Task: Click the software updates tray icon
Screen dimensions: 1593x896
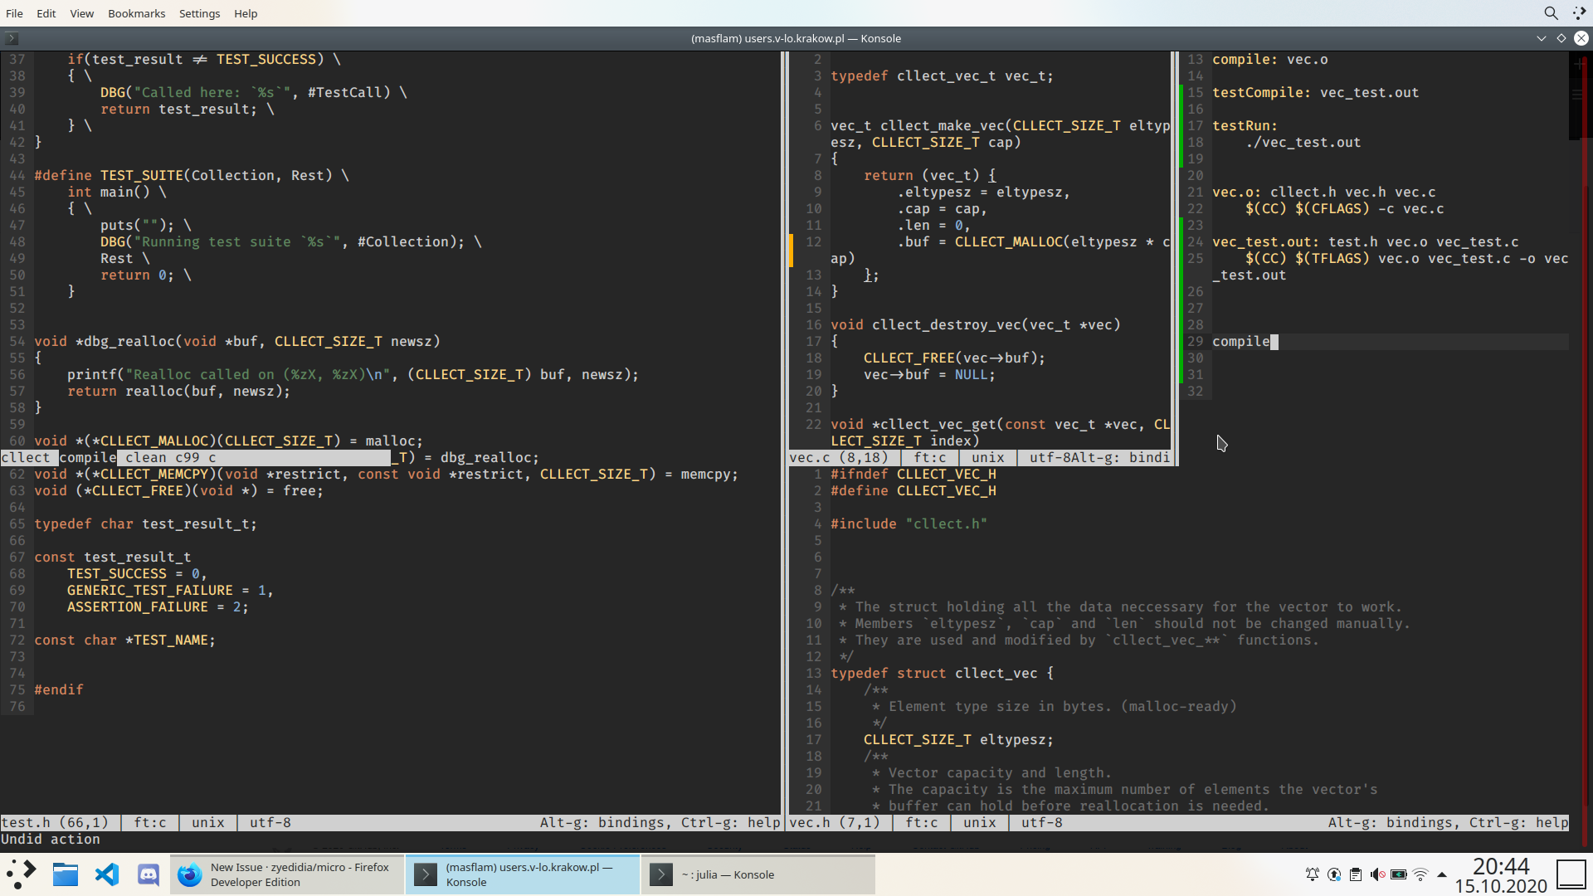Action: click(x=1334, y=874)
